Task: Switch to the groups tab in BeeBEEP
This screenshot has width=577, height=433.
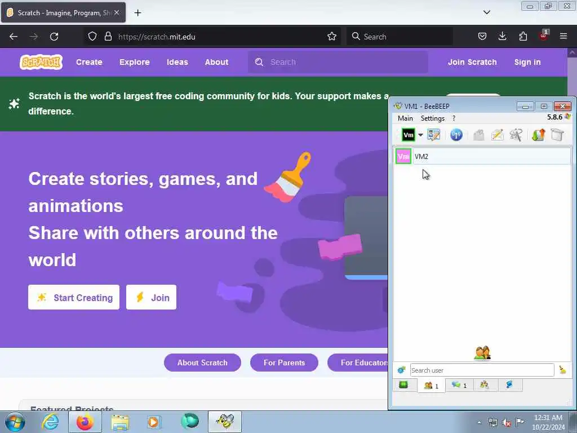Action: (x=485, y=385)
